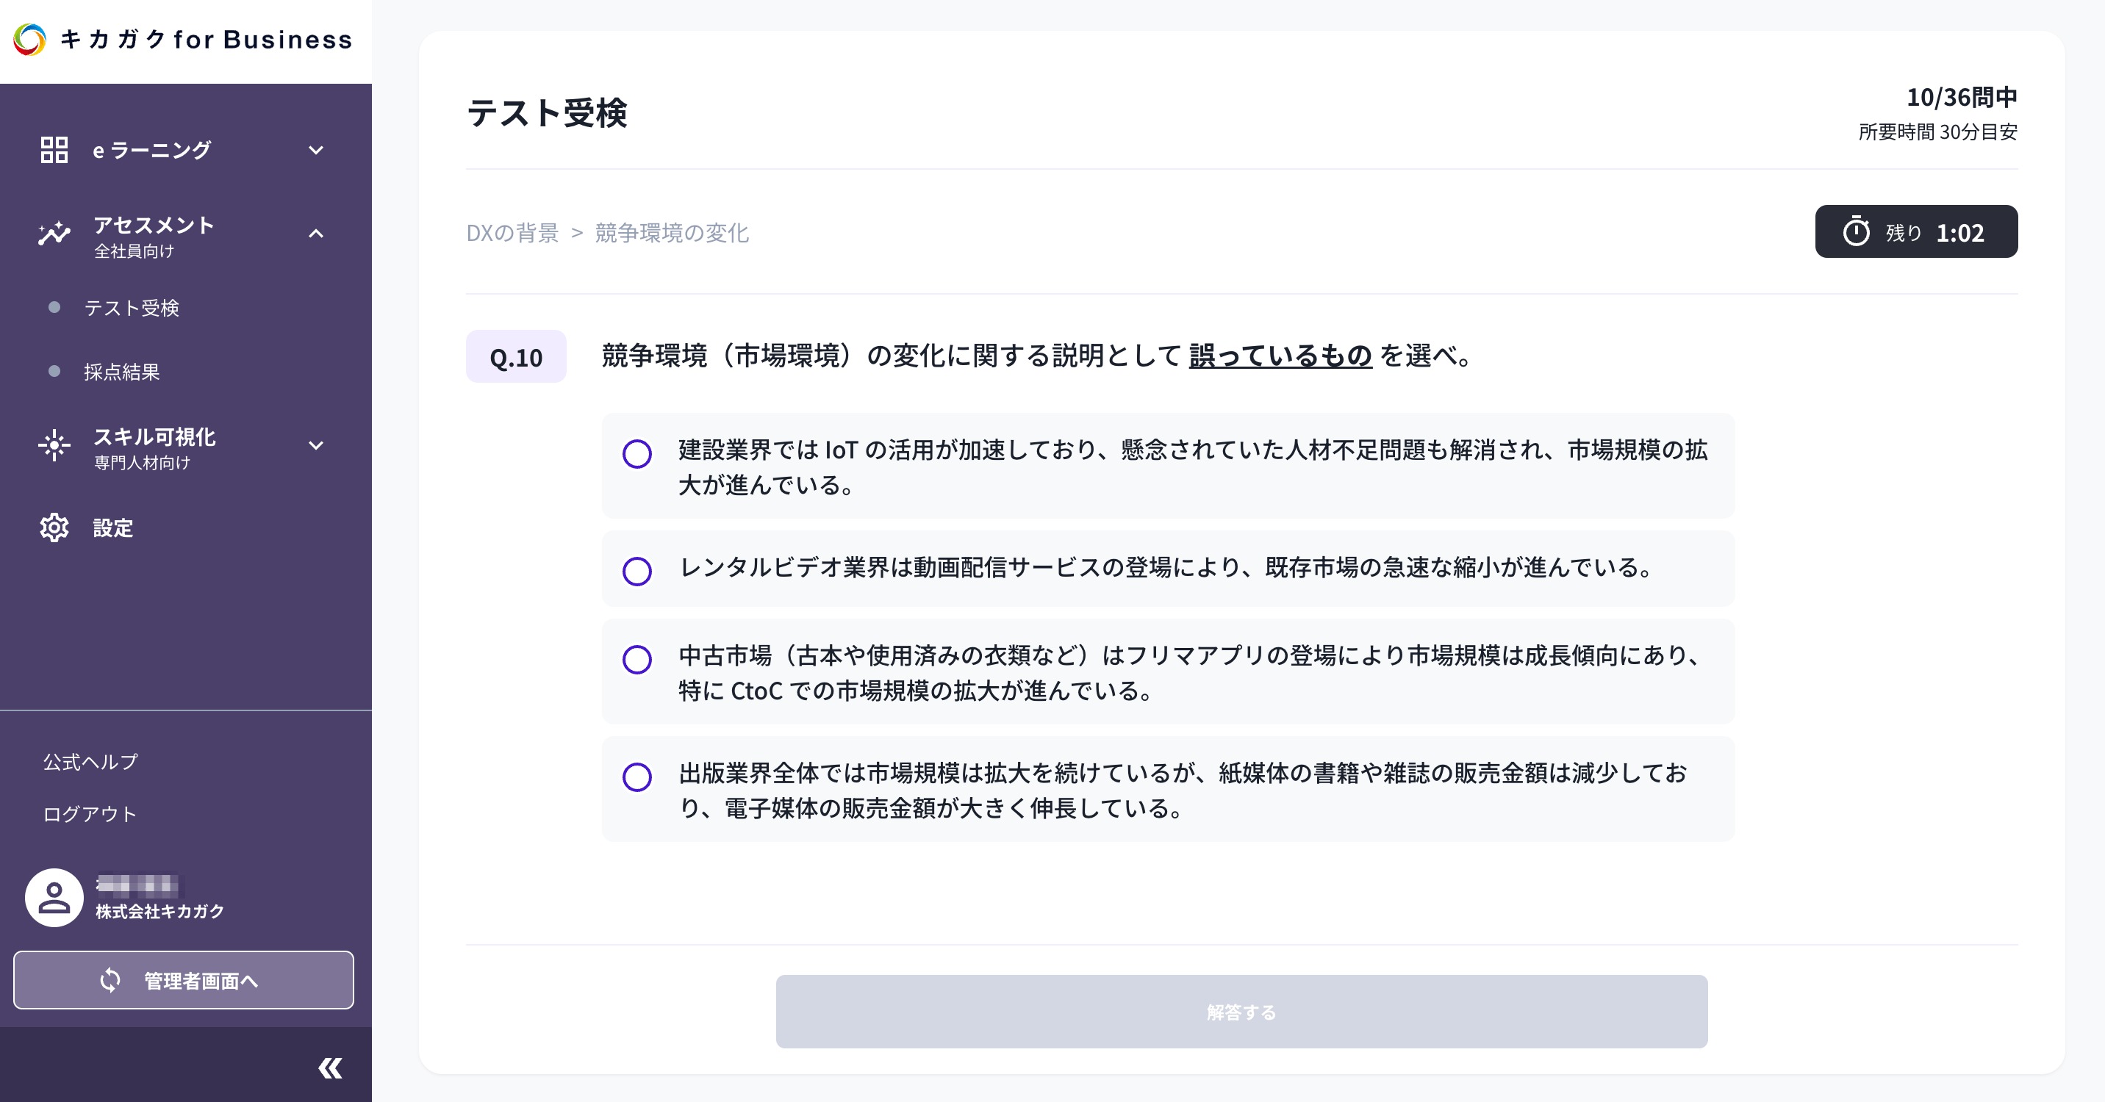Image resolution: width=2105 pixels, height=1102 pixels.
Task: Expand the skill visualization chevron
Action: 316,445
